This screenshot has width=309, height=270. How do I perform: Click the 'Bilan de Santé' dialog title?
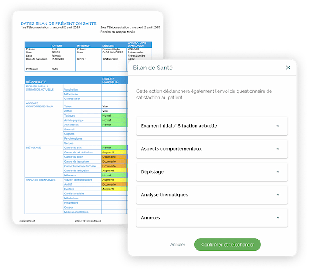tap(153, 68)
